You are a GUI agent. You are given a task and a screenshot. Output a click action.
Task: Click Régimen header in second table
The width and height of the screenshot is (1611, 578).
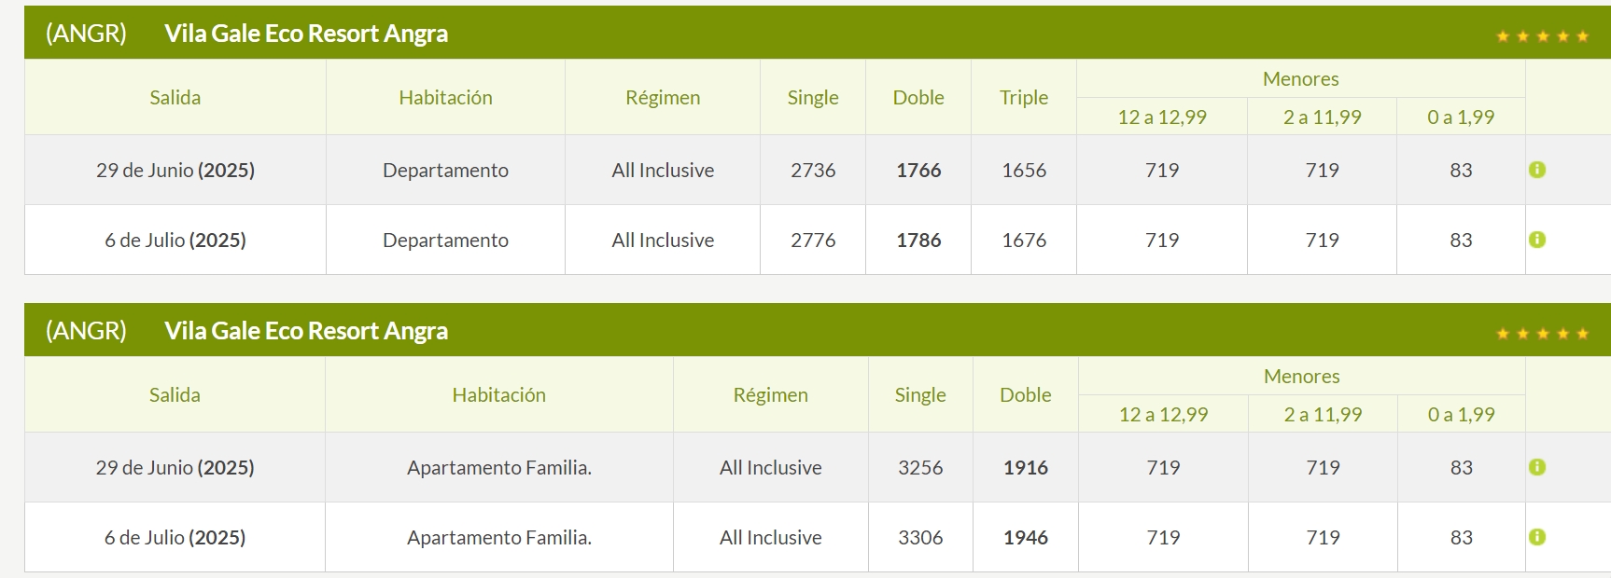point(771,394)
